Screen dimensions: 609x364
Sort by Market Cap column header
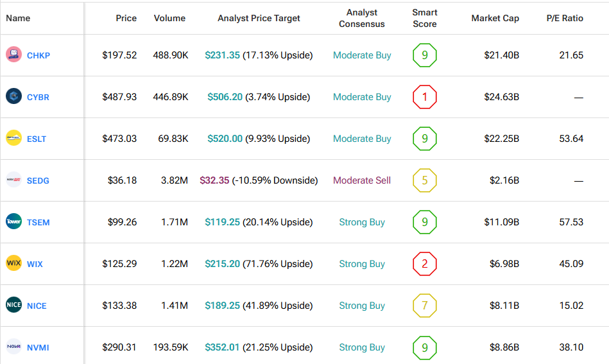tap(495, 18)
